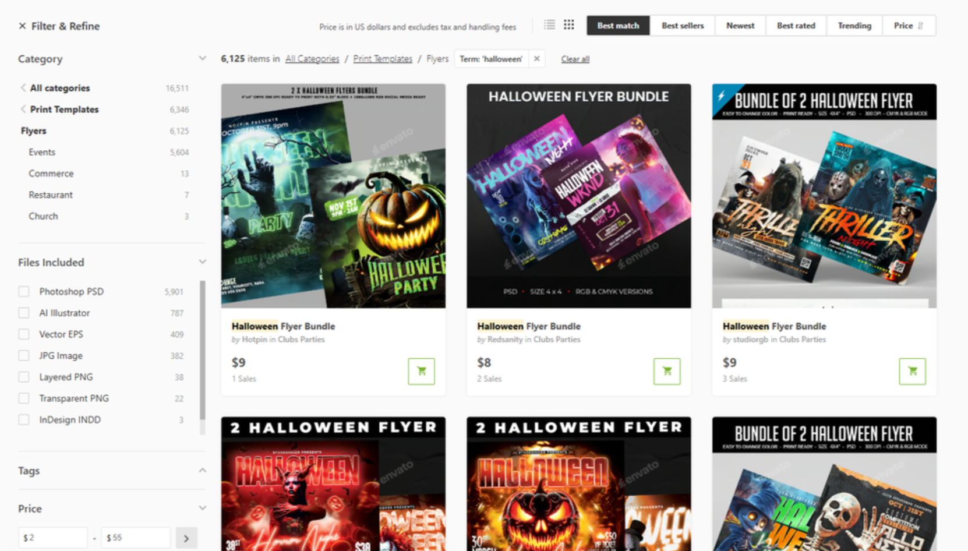
Task: Switch to list view layout
Action: pos(549,24)
